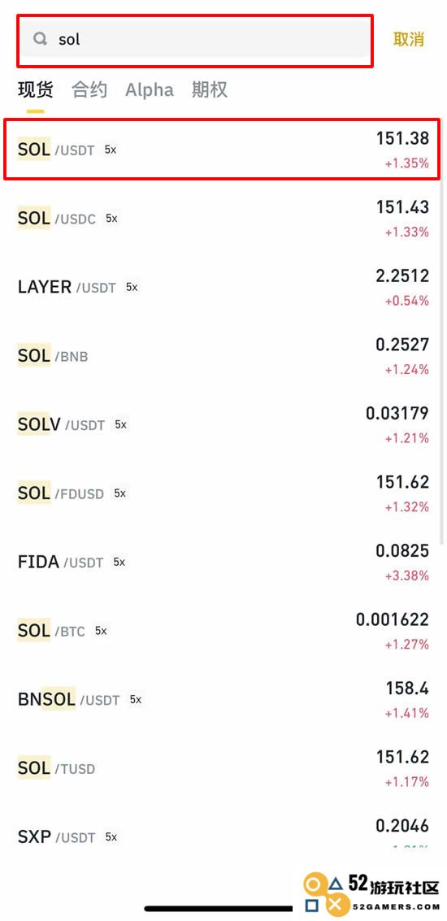Switch to the 合约 tab
The height and width of the screenshot is (921, 447).
point(89,90)
